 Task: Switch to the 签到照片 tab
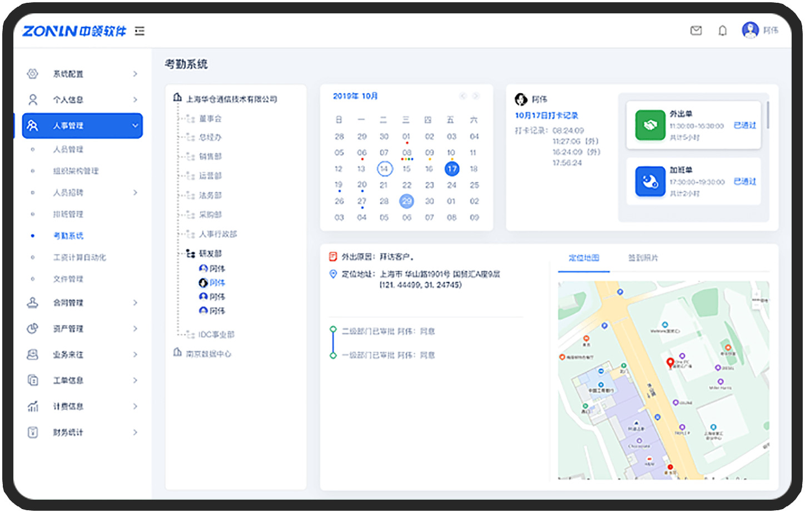[643, 258]
